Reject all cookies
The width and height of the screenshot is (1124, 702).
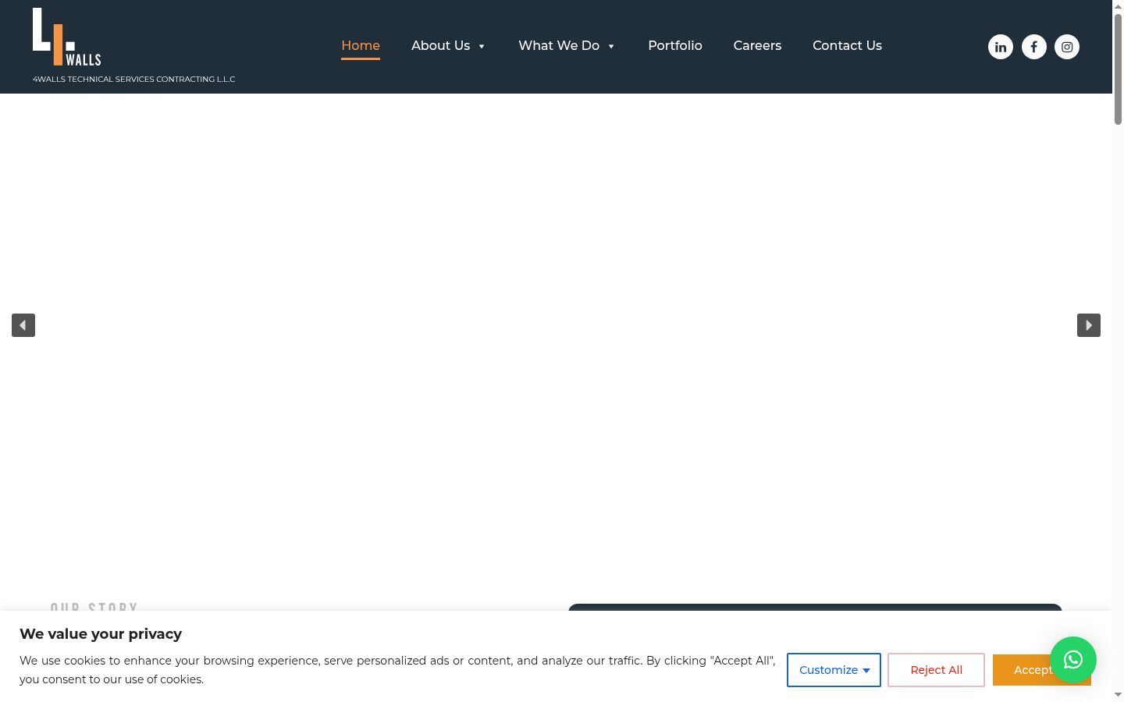pos(936,670)
